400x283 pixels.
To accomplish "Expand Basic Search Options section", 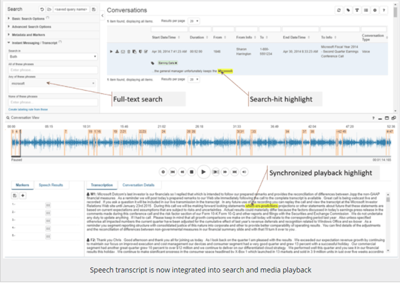I will click(27, 20).
